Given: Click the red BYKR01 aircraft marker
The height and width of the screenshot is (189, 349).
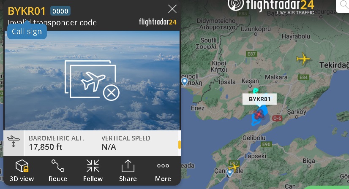Looking at the screenshot, I should (259, 114).
